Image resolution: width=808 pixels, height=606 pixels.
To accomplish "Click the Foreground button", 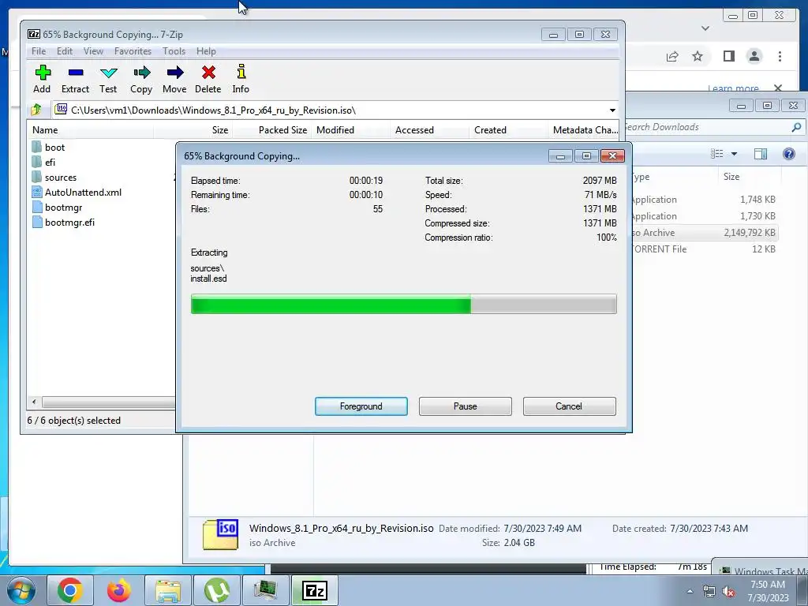I will [x=361, y=406].
